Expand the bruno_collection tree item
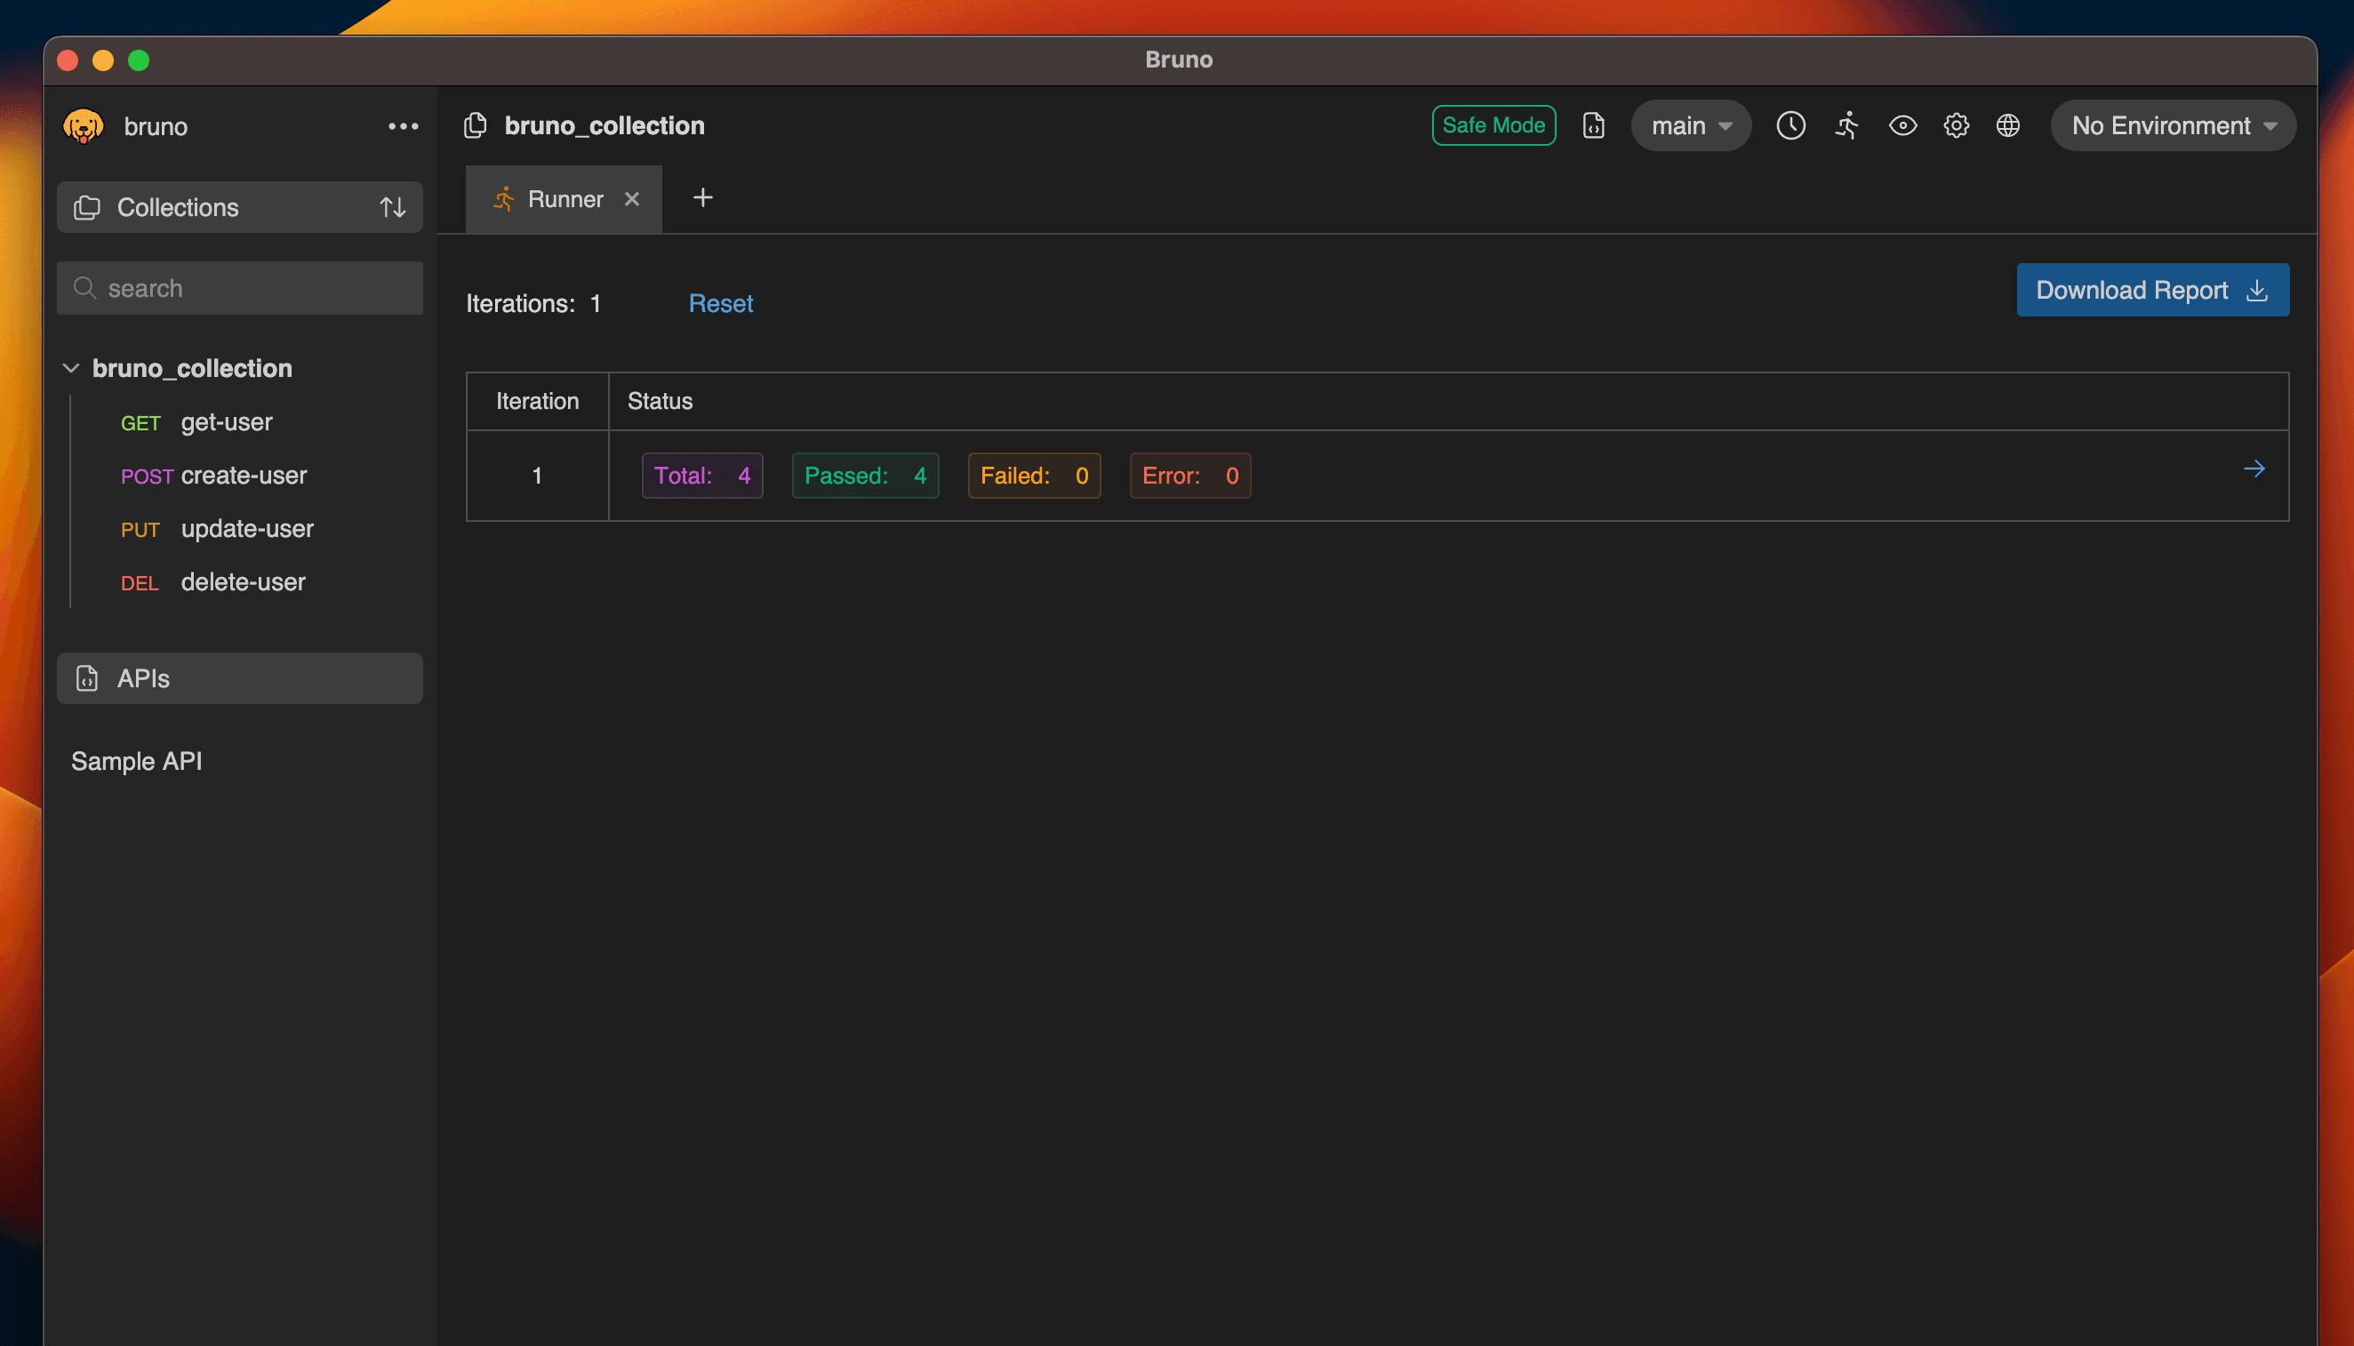The width and height of the screenshot is (2354, 1346). (x=71, y=367)
